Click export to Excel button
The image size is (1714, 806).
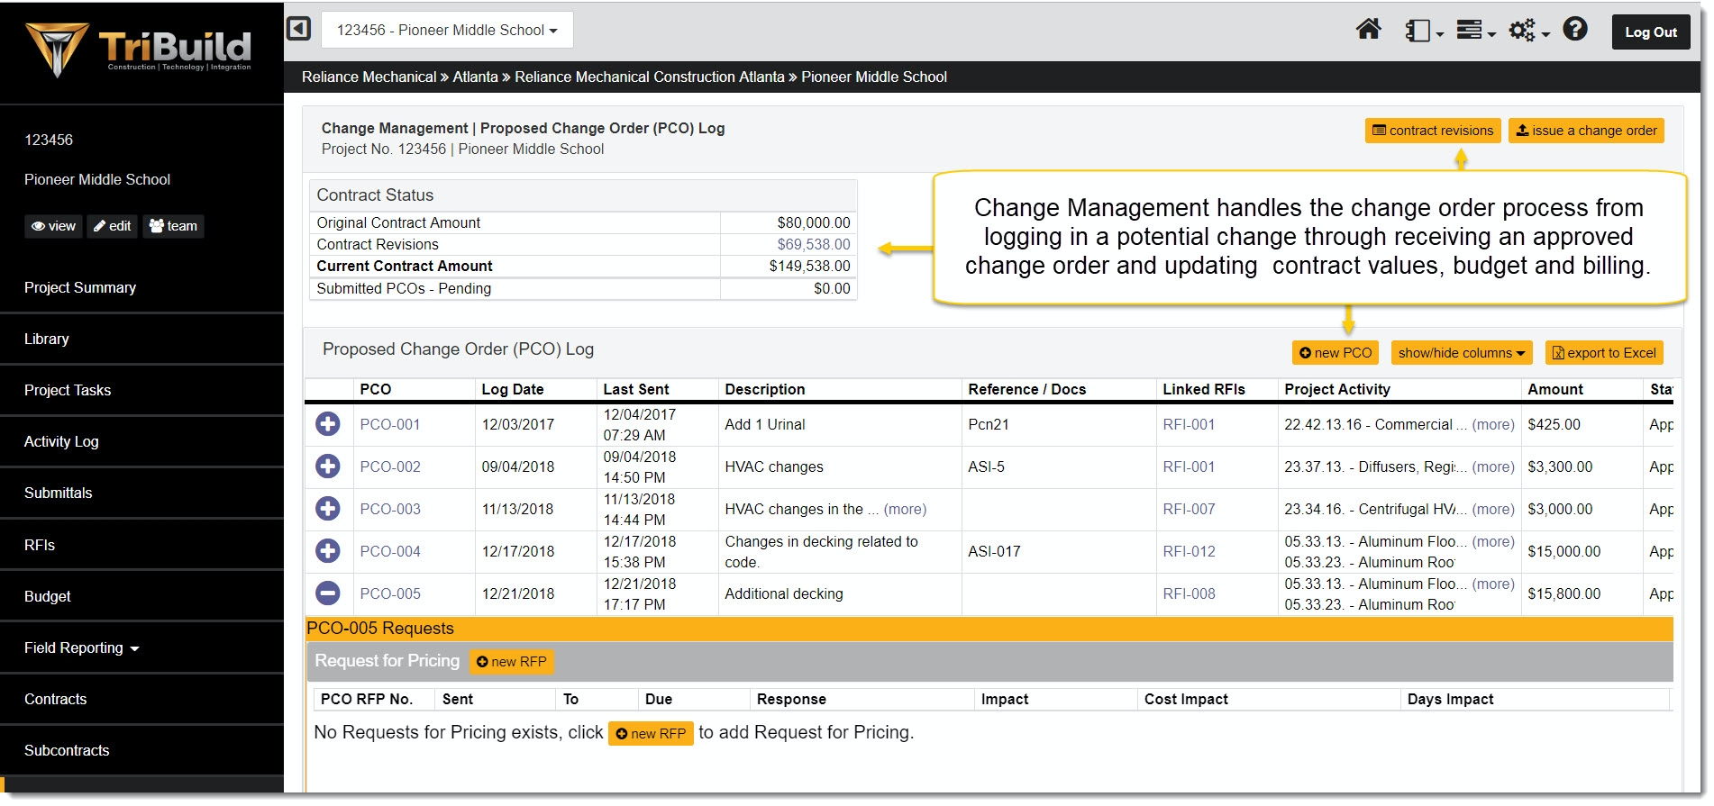click(1604, 353)
